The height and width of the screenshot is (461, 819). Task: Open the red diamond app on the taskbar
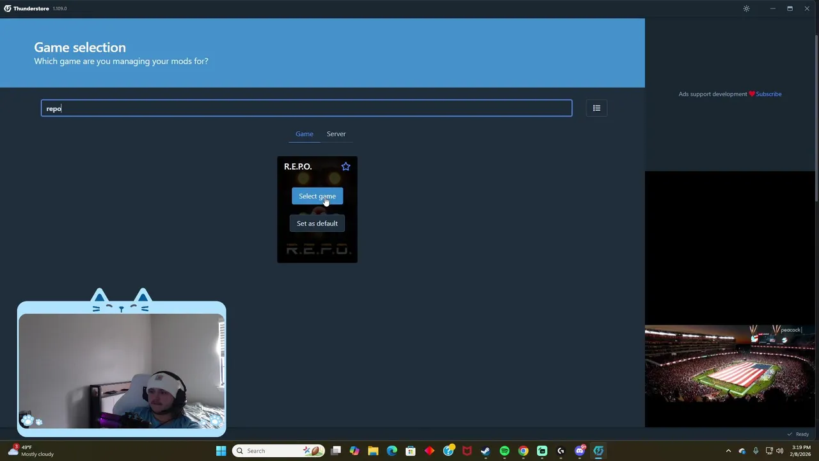pos(429,451)
